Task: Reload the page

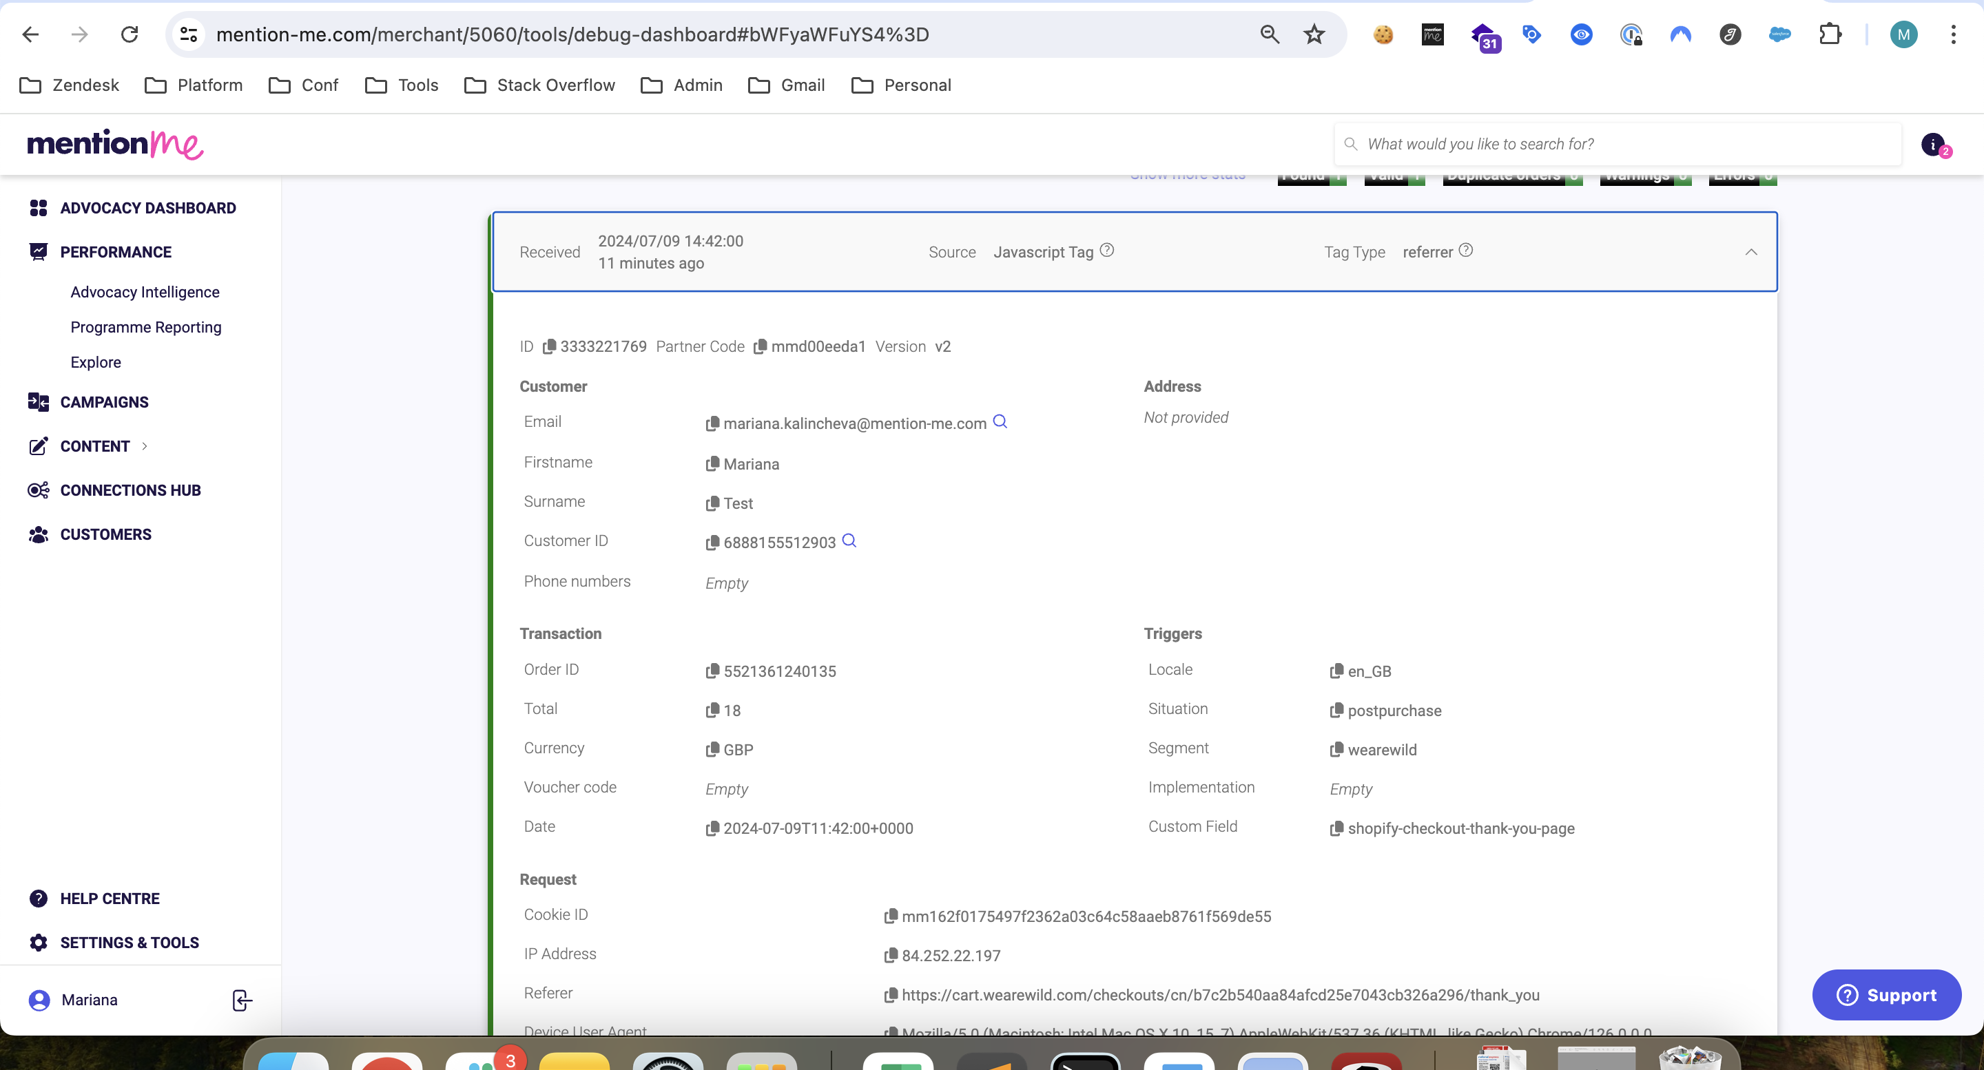Action: click(130, 34)
